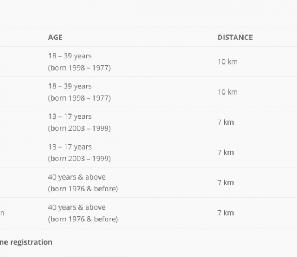Click "(born 1998 – 1977)" in the first row

click(80, 68)
